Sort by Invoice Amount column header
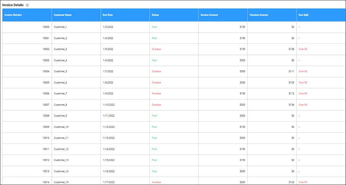The image size is (346, 185). point(209,15)
